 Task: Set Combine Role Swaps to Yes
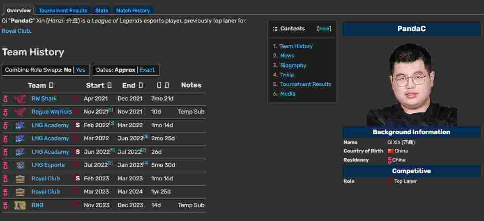point(81,70)
